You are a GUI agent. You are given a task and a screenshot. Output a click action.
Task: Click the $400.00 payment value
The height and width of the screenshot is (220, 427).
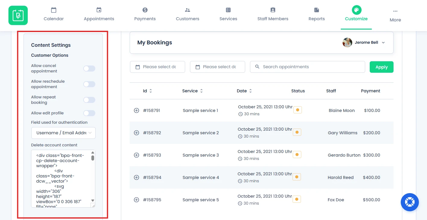click(x=372, y=177)
